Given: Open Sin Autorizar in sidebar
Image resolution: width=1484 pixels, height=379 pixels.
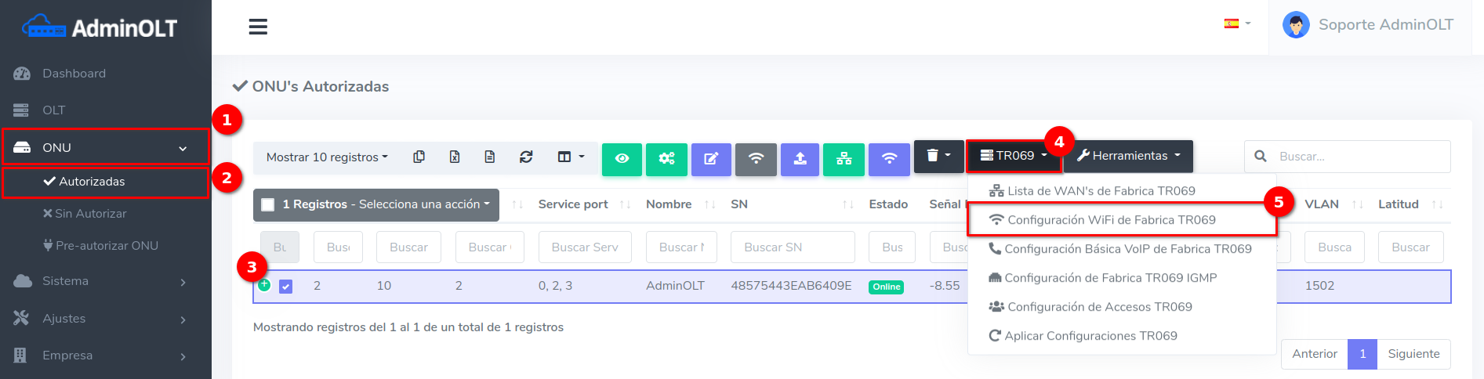Looking at the screenshot, I should click(x=90, y=214).
